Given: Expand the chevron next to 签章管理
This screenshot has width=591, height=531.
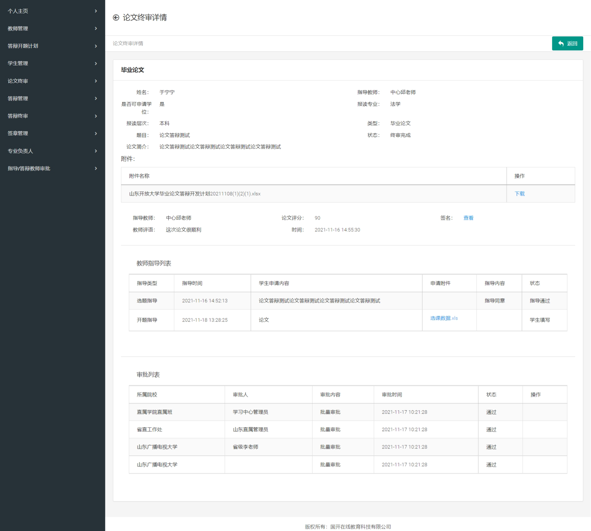Looking at the screenshot, I should 96,134.
